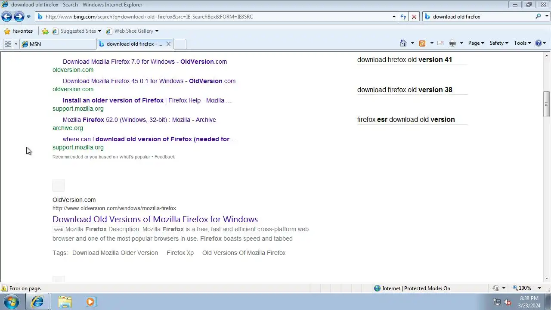This screenshot has height=310, width=551.
Task: Expand the address bar autocomplete dropdown
Action: 394,17
